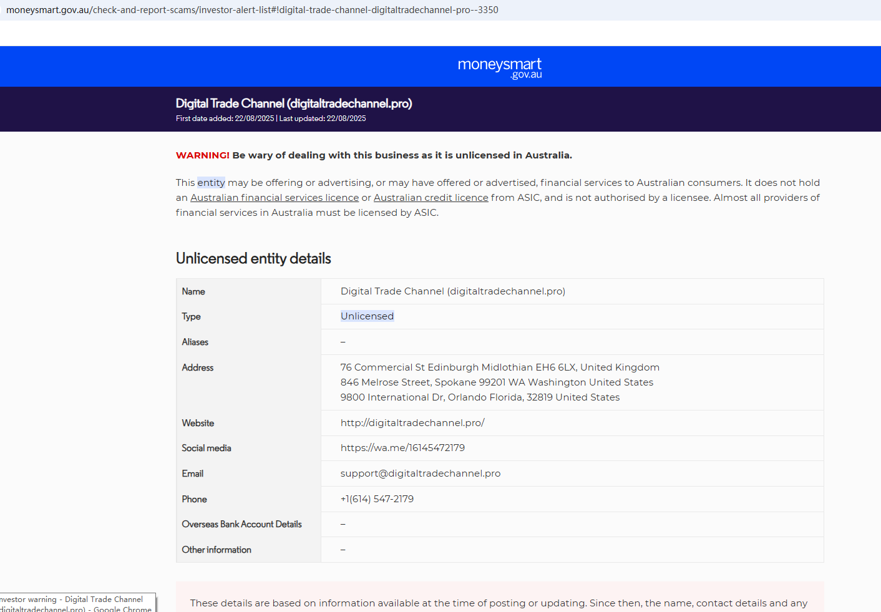Screen dimensions: 881x612
Task: Click the https://wa.me/16145472179 social media value
Action: (x=402, y=448)
